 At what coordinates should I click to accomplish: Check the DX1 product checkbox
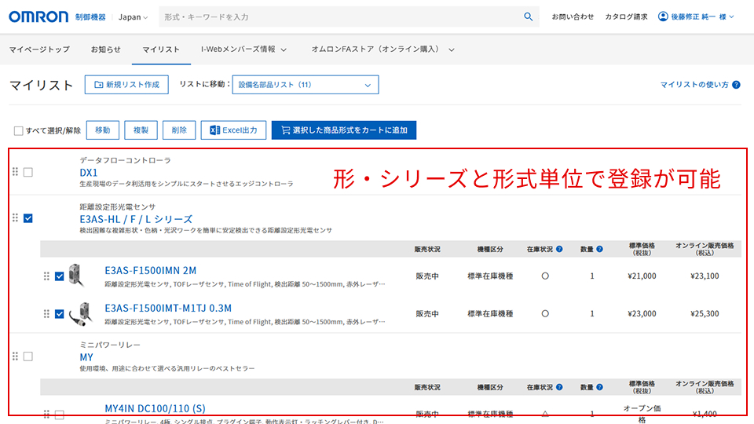pyautogui.click(x=28, y=172)
